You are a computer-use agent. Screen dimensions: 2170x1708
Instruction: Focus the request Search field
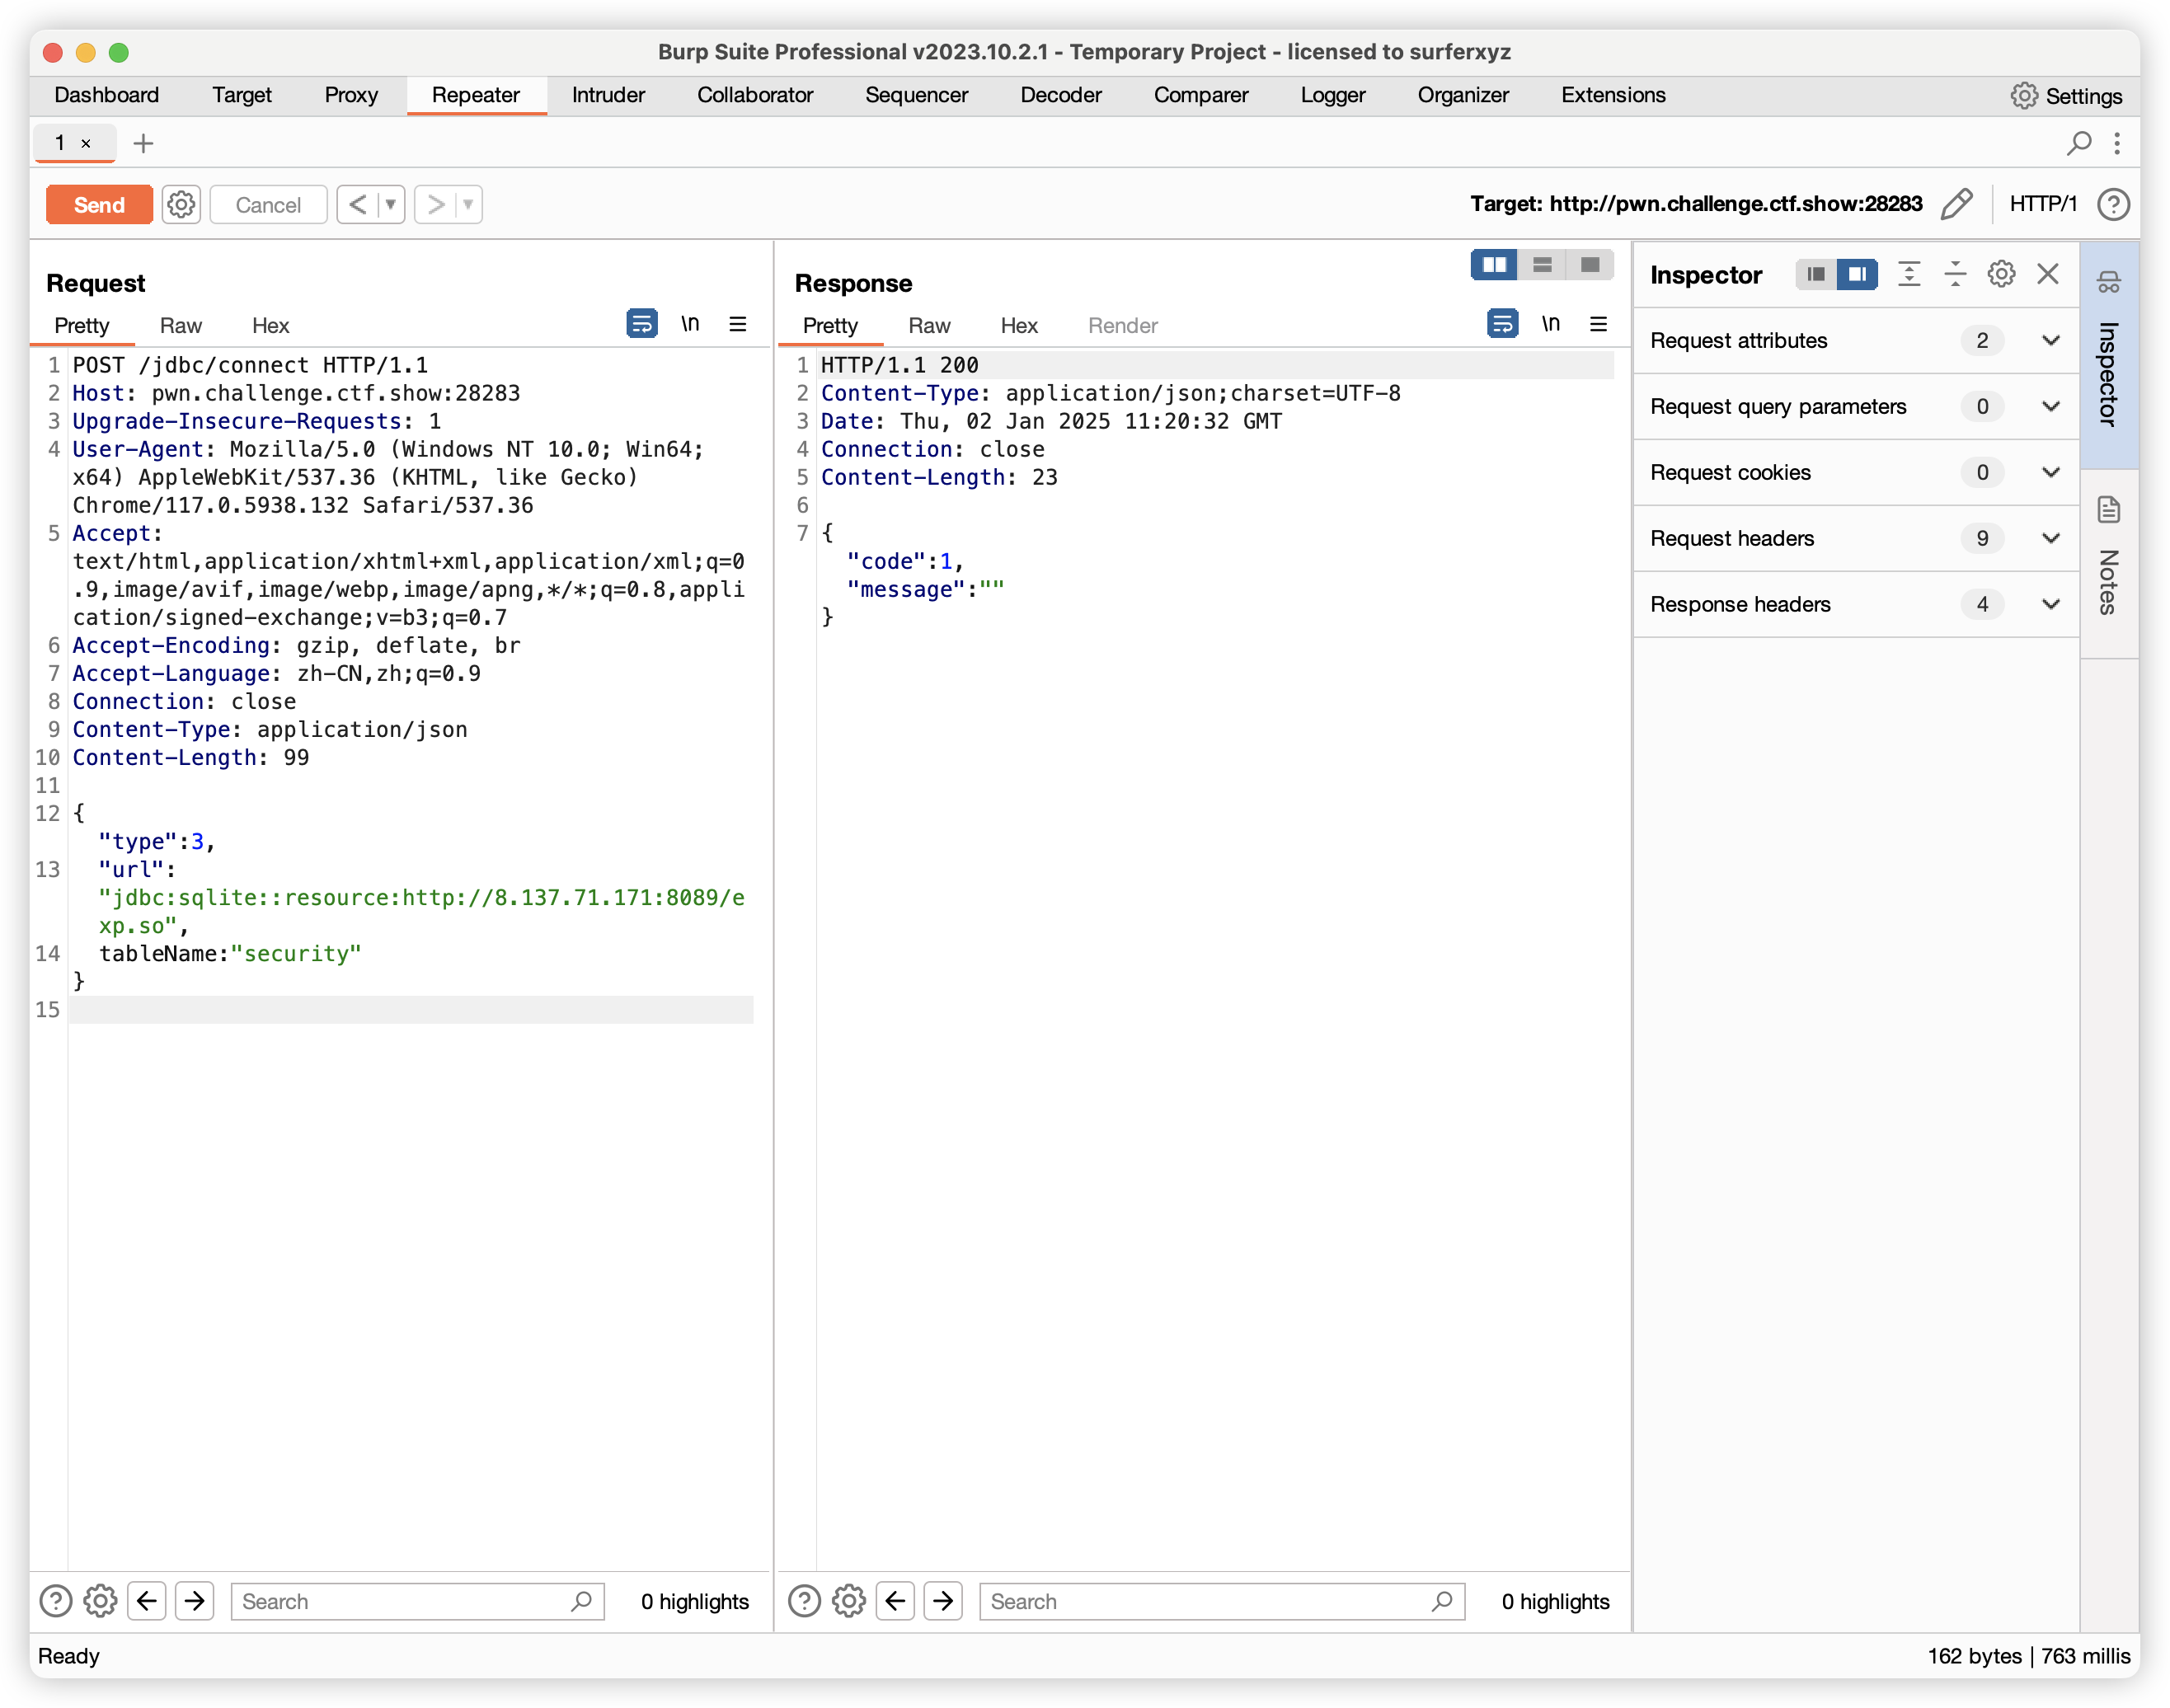tap(417, 1601)
